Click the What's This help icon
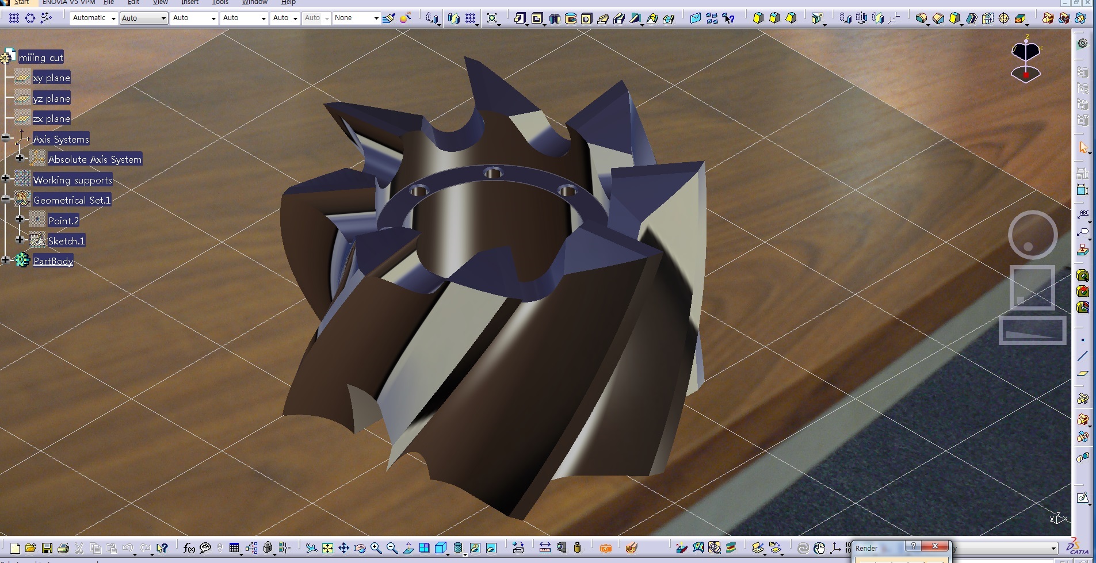1096x563 pixels. click(162, 548)
